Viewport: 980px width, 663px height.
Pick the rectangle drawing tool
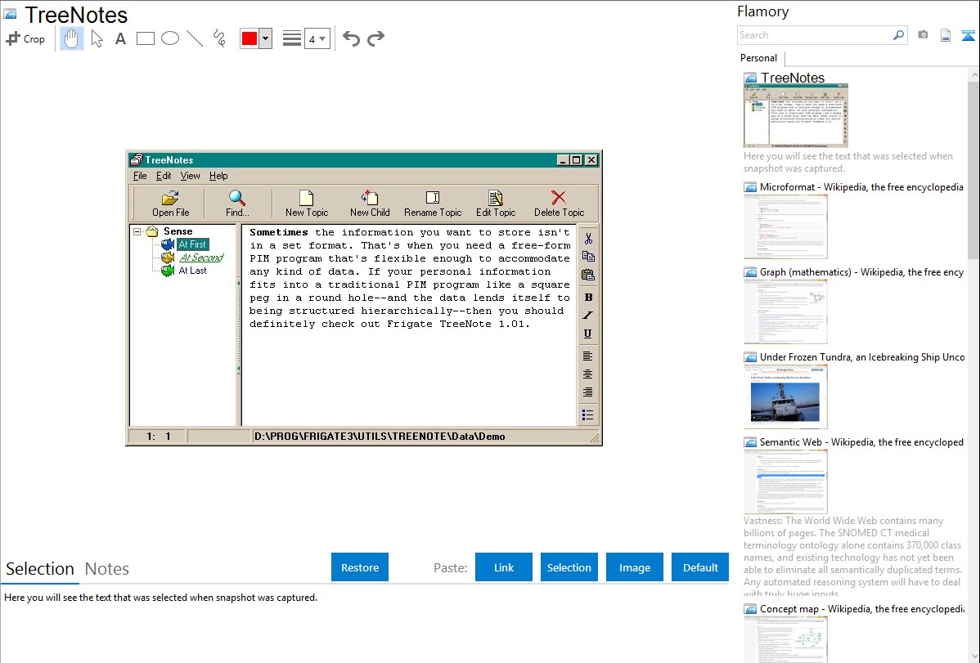tap(146, 38)
